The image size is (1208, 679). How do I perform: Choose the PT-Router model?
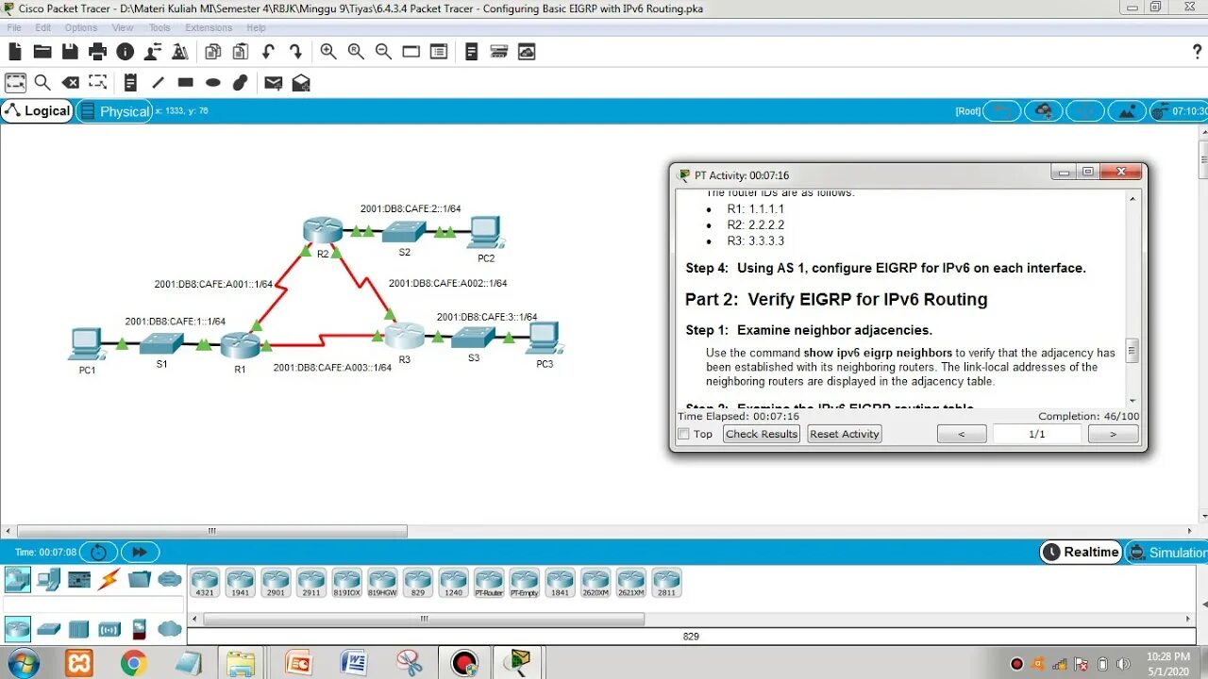tap(489, 583)
